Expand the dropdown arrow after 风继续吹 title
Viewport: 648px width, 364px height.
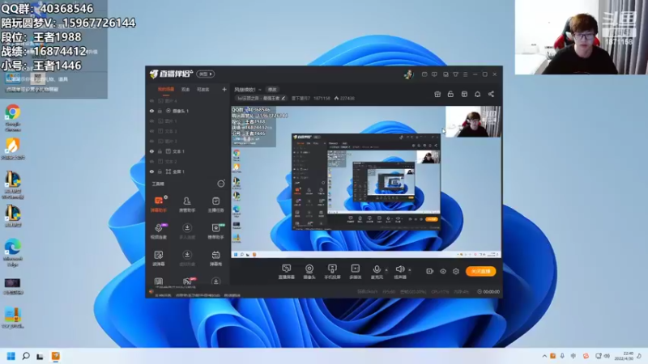click(260, 90)
